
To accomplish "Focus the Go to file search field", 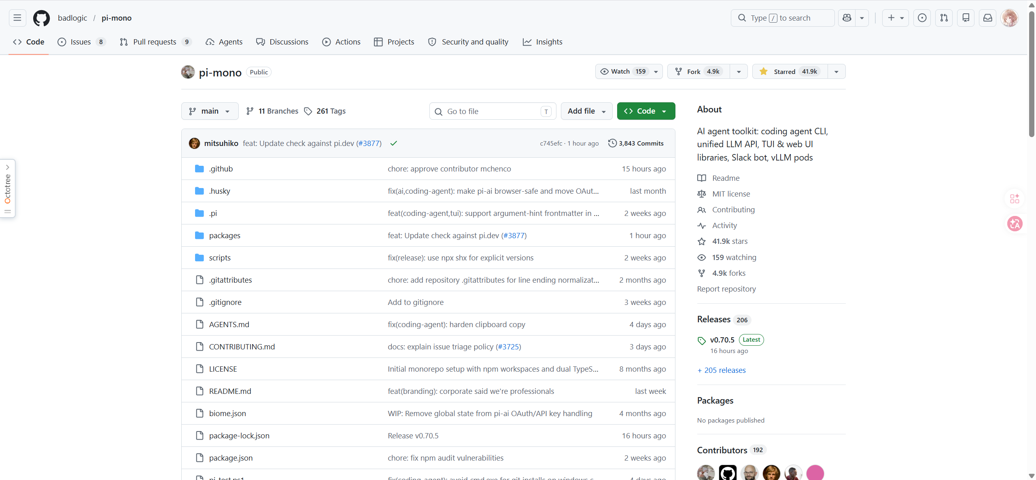I will [x=493, y=111].
